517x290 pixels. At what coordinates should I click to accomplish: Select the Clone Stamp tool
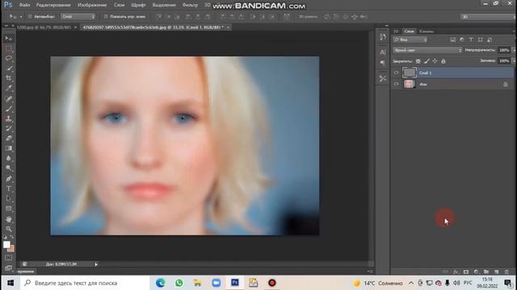click(9, 118)
